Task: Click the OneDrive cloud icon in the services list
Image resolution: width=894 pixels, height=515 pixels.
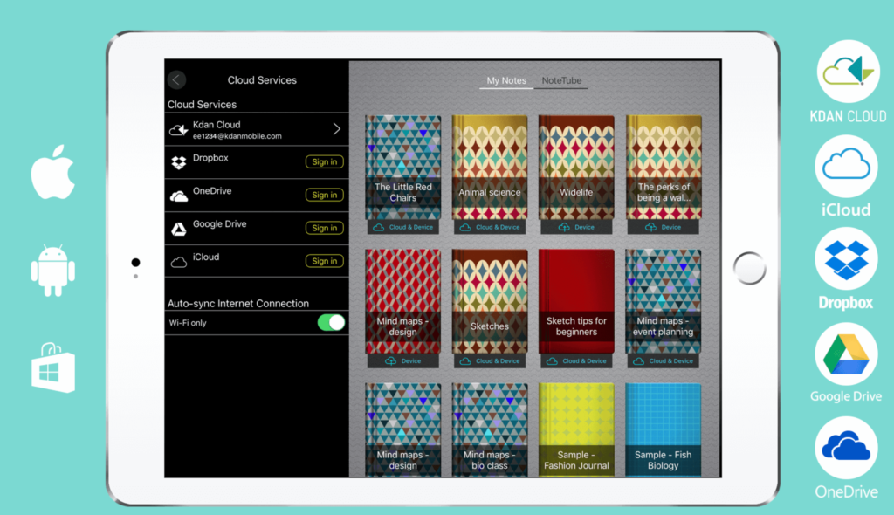Action: [x=178, y=196]
